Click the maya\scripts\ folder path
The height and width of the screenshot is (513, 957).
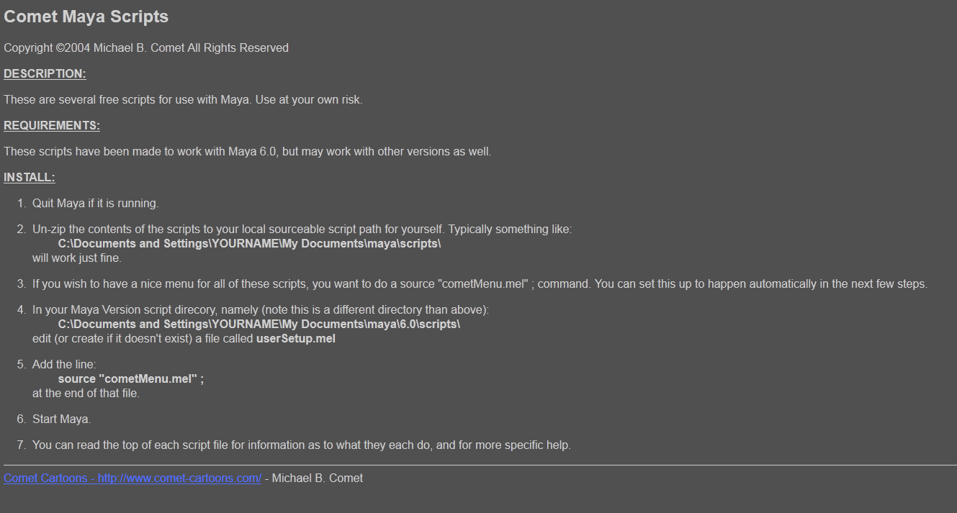click(x=249, y=244)
